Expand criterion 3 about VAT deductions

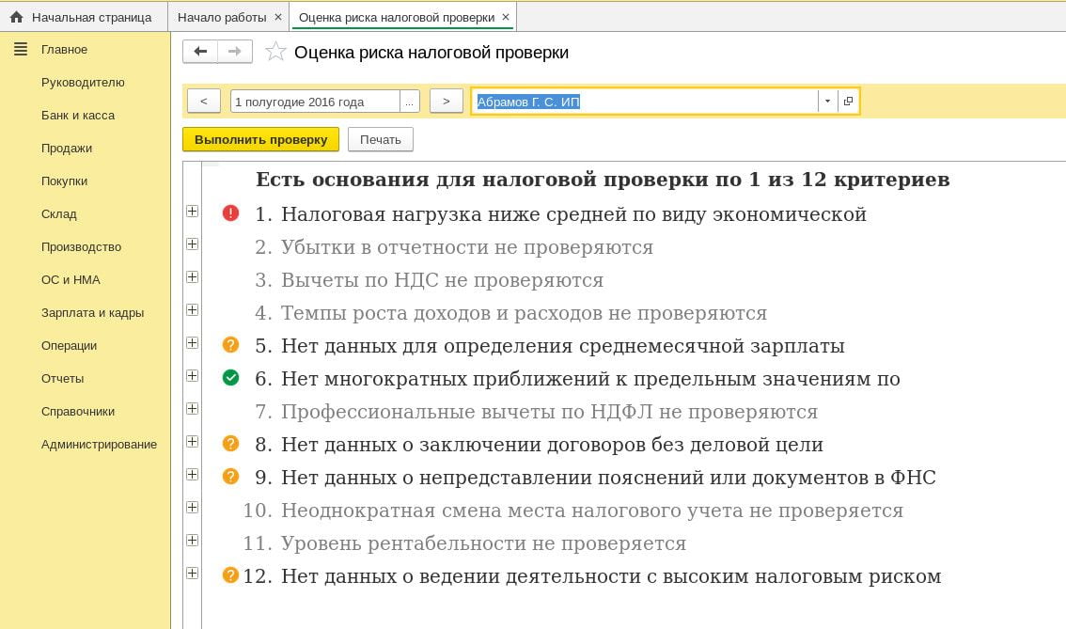(193, 276)
